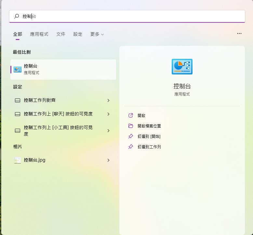The image size is (253, 235).
Task: Click the 控制台.jpg thumbnail
Action: pyautogui.click(x=18, y=160)
